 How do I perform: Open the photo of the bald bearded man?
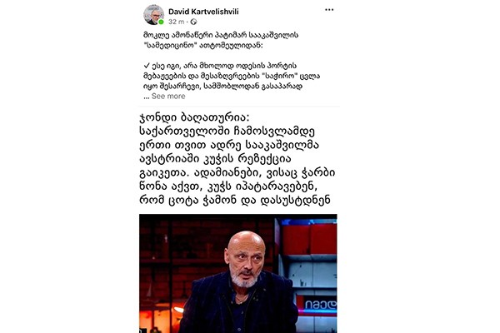(237, 273)
